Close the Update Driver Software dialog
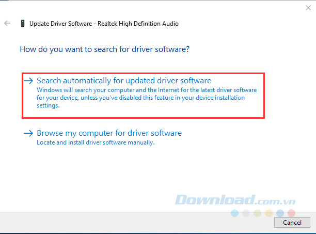The image size is (316, 234). pyautogui.click(x=308, y=8)
